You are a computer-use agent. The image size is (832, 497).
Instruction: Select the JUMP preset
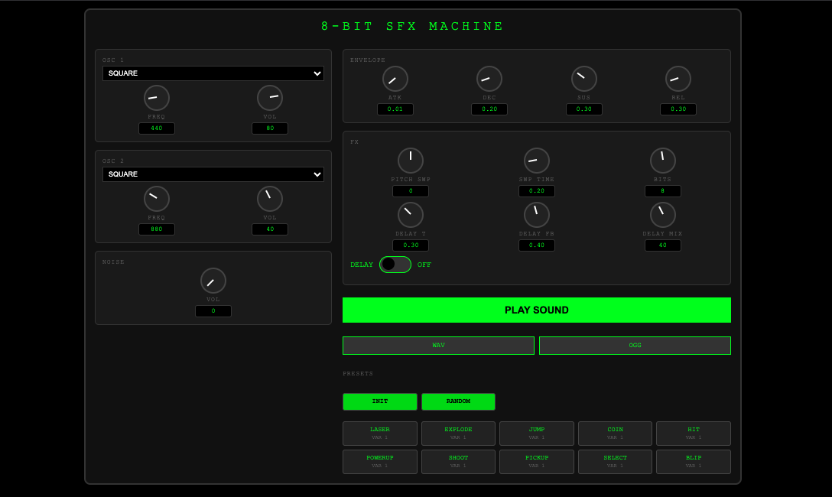pyautogui.click(x=537, y=434)
